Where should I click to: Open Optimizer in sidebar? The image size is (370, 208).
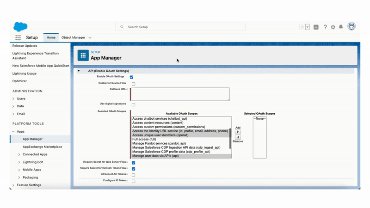[19, 81]
